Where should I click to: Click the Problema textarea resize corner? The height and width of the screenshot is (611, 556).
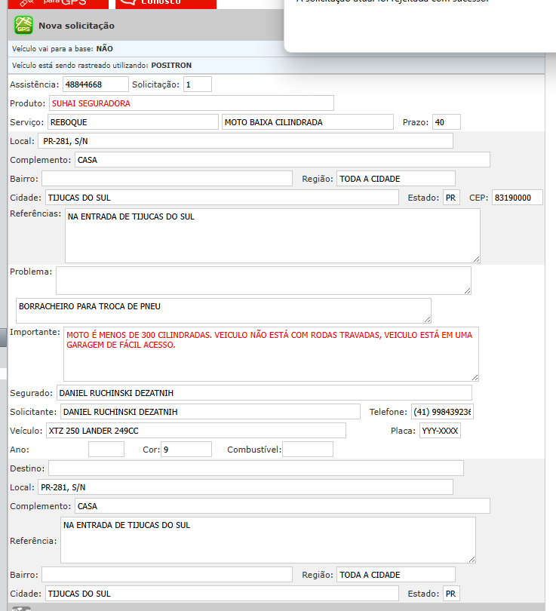(468, 291)
